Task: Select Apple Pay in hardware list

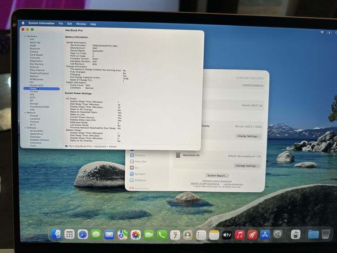Action: pyautogui.click(x=35, y=42)
